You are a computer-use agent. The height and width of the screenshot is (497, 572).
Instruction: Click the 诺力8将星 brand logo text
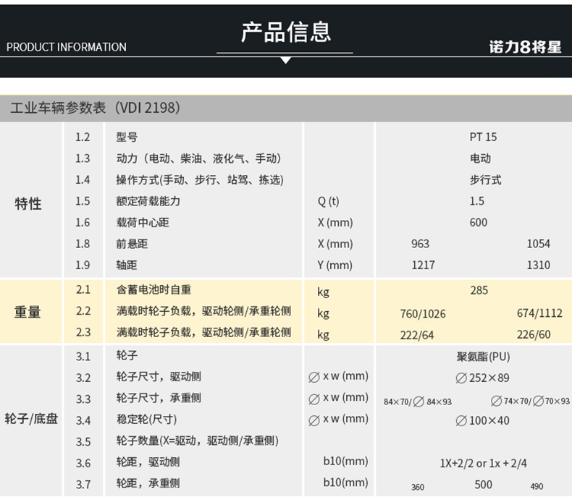525,48
